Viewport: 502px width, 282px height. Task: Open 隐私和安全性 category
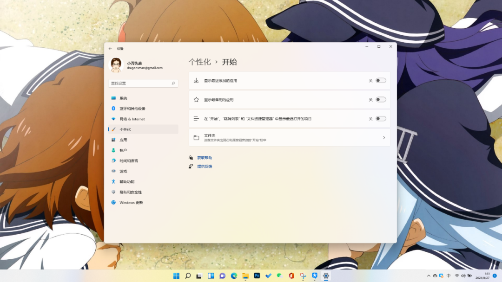click(143, 192)
